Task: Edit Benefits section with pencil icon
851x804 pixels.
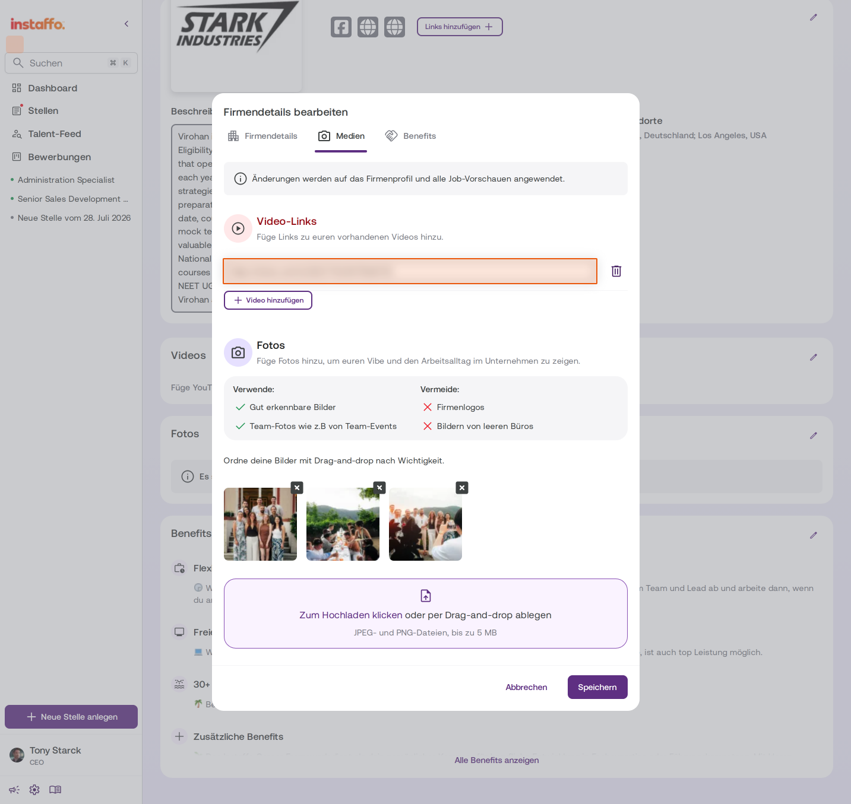Action: point(814,535)
